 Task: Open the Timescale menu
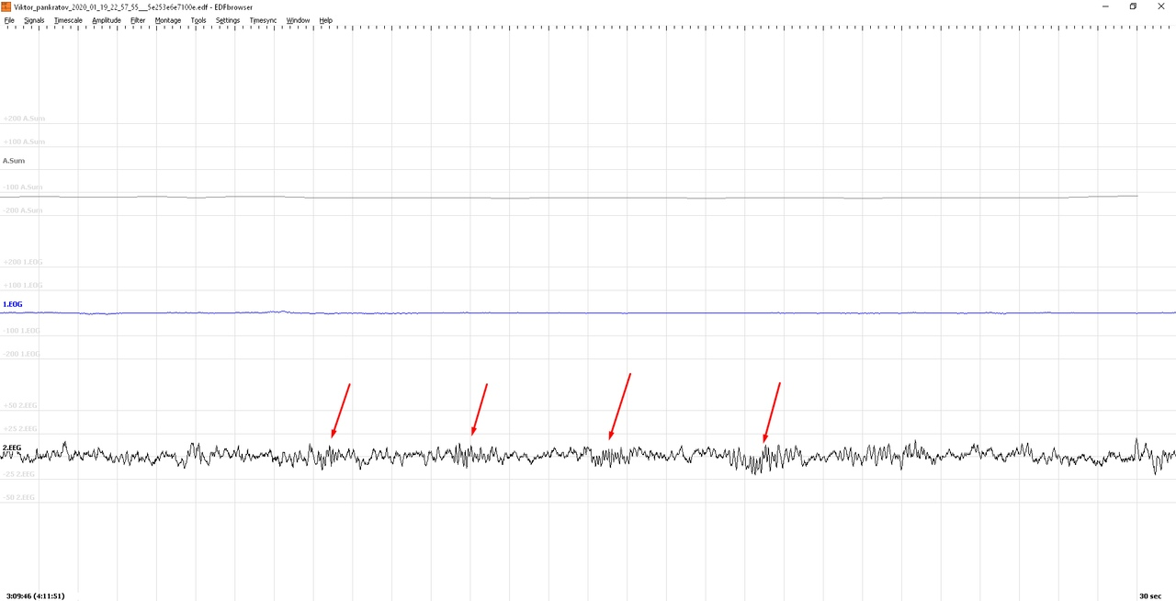tap(68, 20)
